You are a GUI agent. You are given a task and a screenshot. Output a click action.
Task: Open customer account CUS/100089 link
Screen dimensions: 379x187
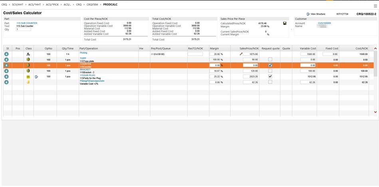pyautogui.click(x=324, y=23)
